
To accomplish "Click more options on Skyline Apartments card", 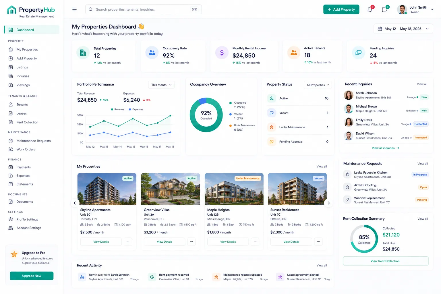I will pos(128,242).
